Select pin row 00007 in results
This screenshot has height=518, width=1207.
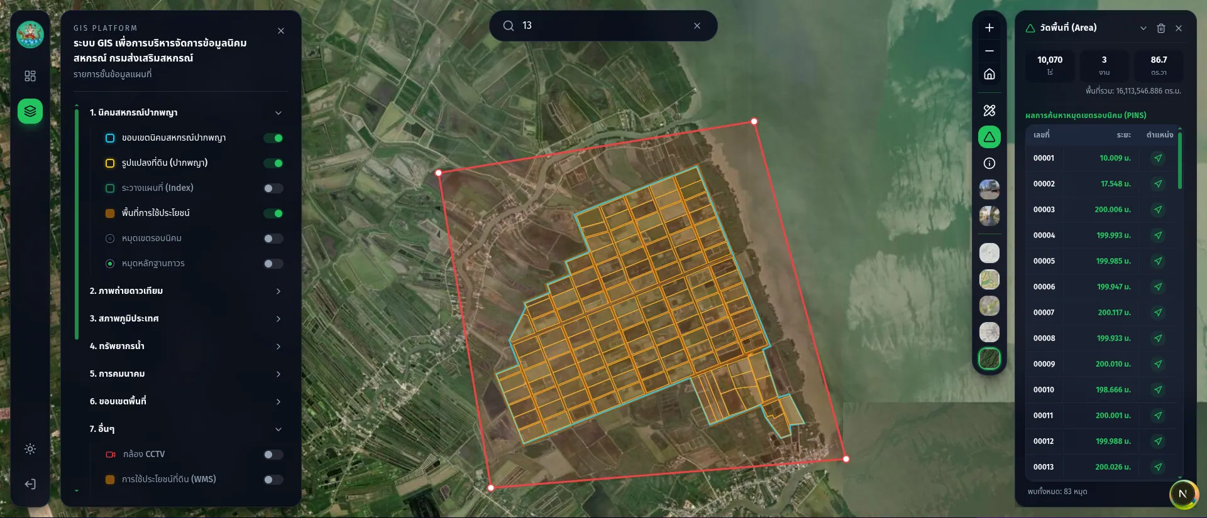(x=1100, y=313)
